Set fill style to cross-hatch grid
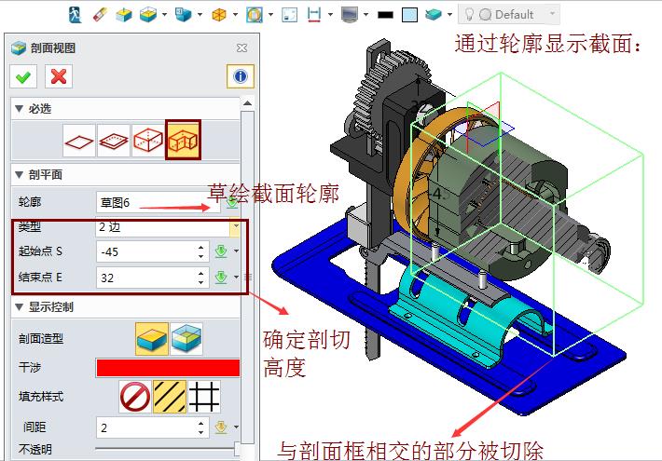This screenshot has height=461, width=662. pos(204,398)
